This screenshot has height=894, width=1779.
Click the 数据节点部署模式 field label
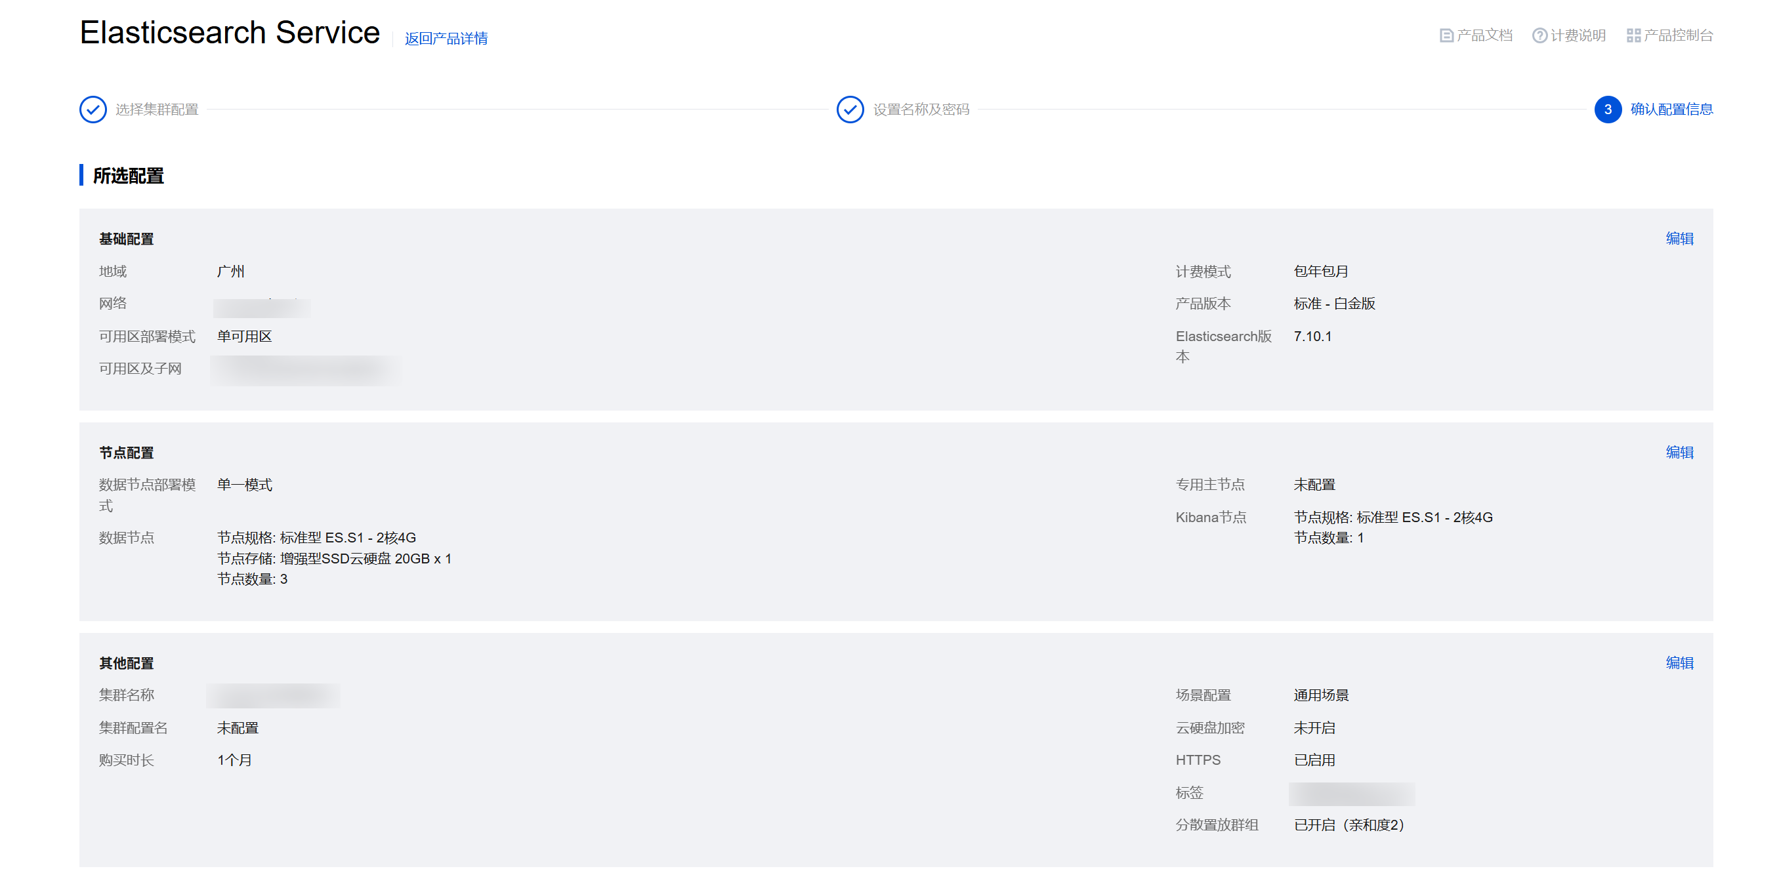pos(147,495)
